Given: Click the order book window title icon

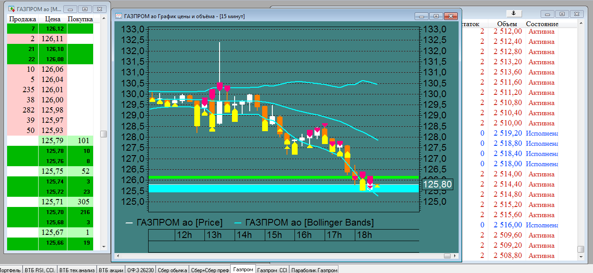Looking at the screenshot, I should coord(12,8).
